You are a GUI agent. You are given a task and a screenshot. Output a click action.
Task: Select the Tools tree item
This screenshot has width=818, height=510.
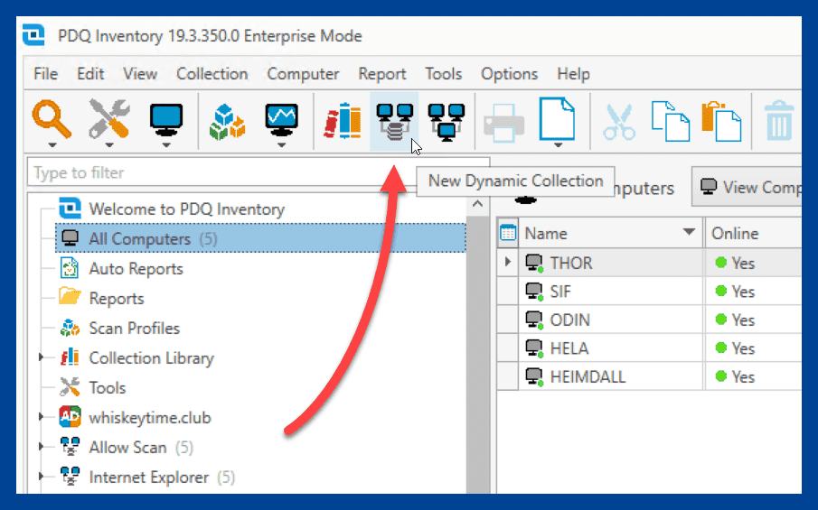(x=108, y=387)
